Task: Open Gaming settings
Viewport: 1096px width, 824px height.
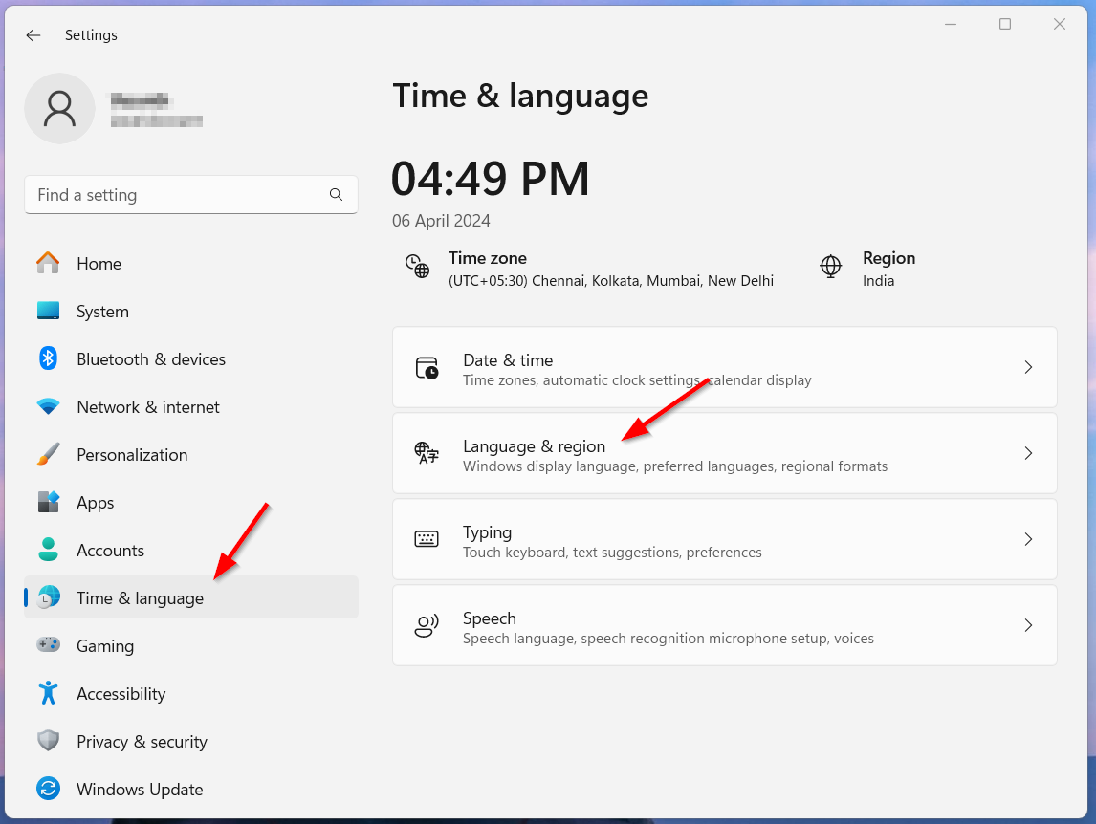Action: point(191,646)
